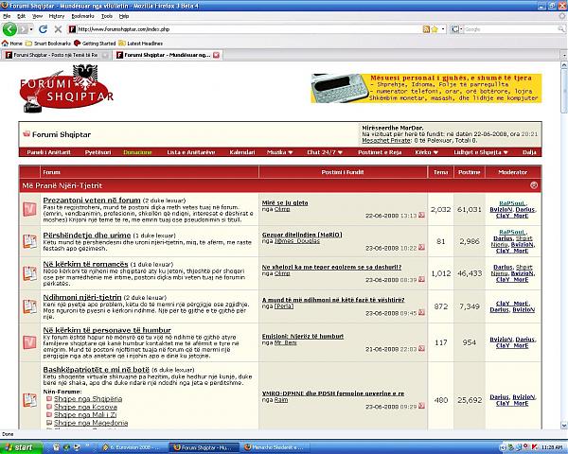Click the Forward navigation arrow
This screenshot has width=568, height=454.
pos(23,29)
